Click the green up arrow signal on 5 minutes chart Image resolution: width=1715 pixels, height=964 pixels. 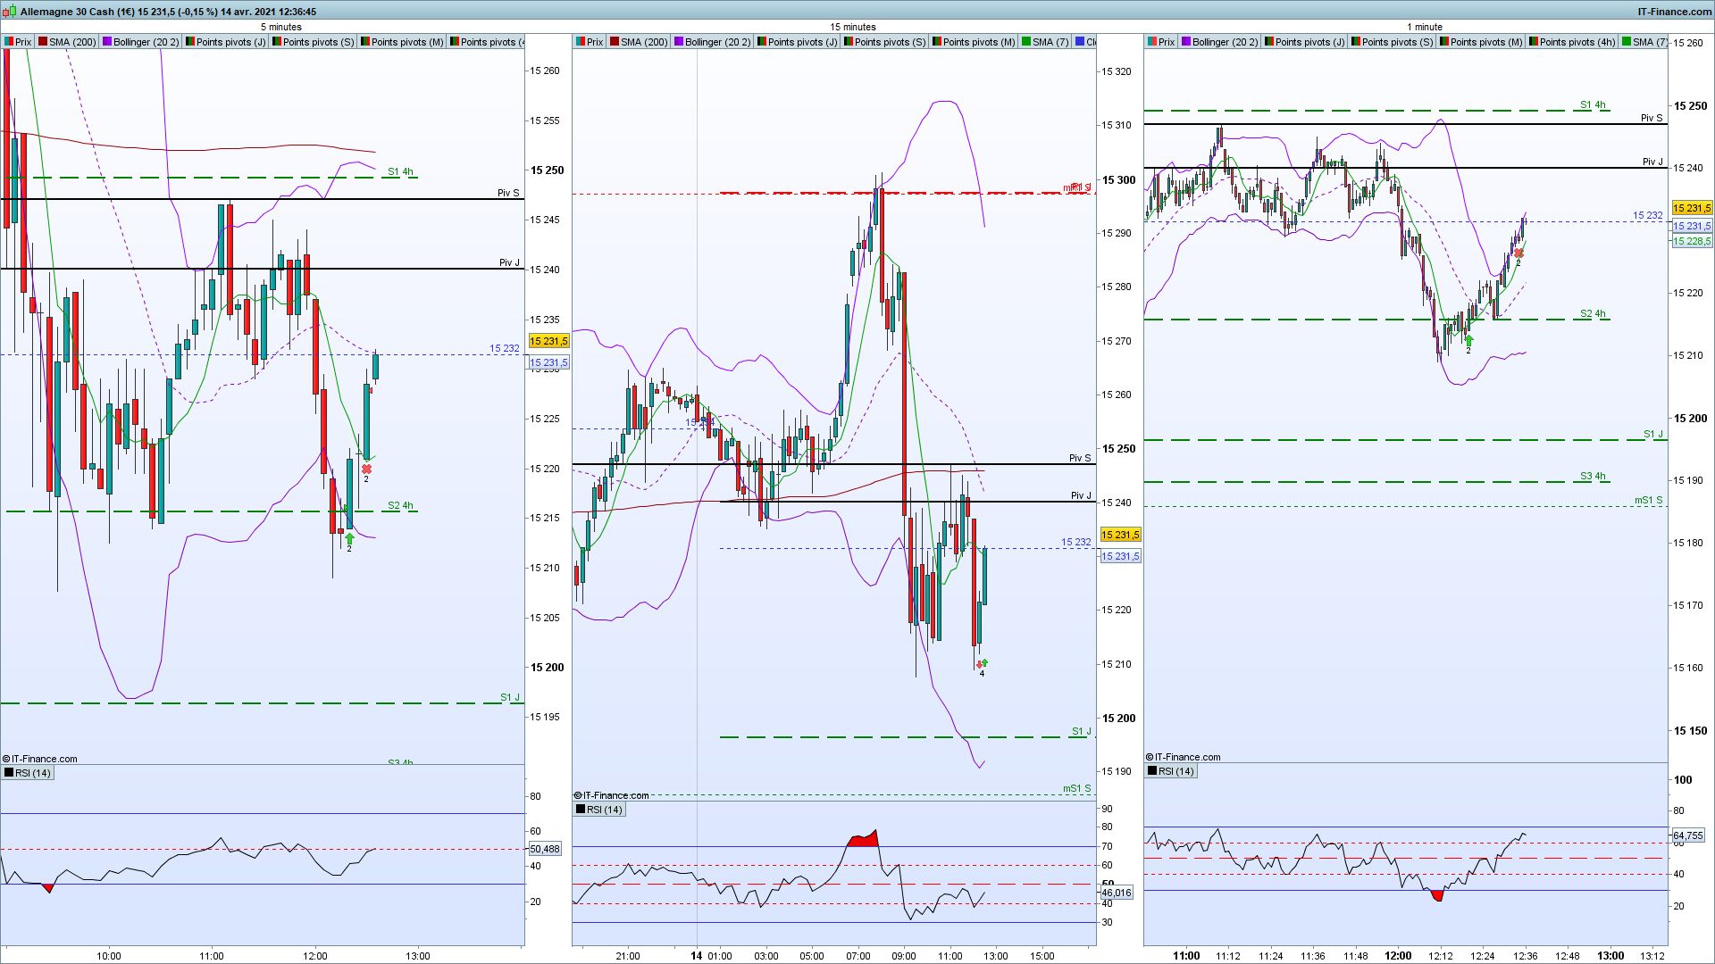(x=349, y=538)
